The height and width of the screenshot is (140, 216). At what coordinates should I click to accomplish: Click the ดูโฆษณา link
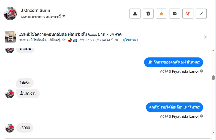131,40
